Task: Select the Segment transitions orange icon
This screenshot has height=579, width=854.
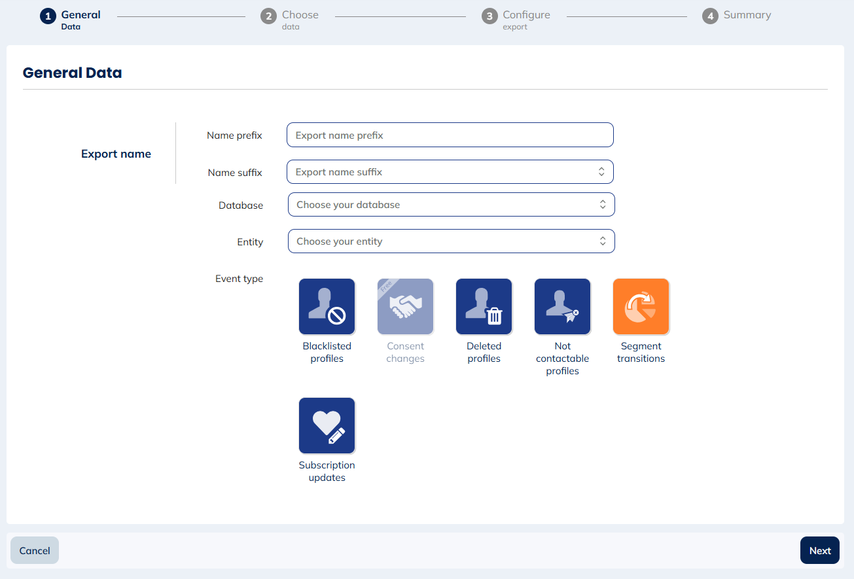Action: pyautogui.click(x=641, y=307)
